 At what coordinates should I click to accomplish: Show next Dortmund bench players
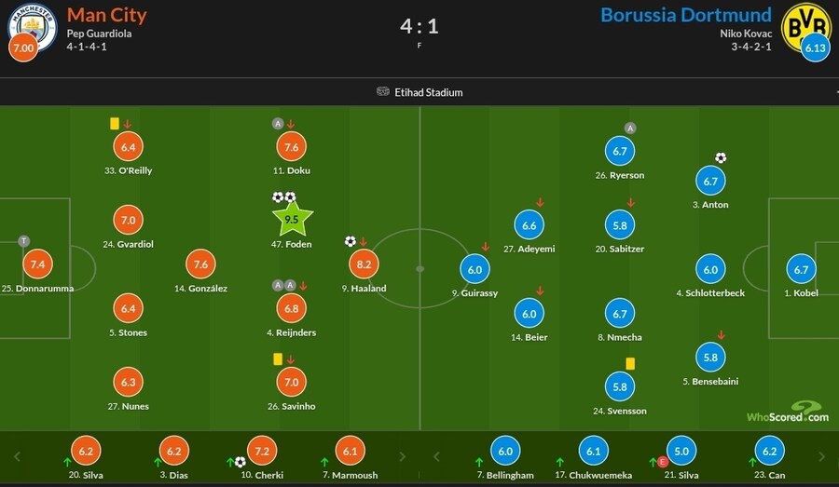pyautogui.click(x=821, y=456)
